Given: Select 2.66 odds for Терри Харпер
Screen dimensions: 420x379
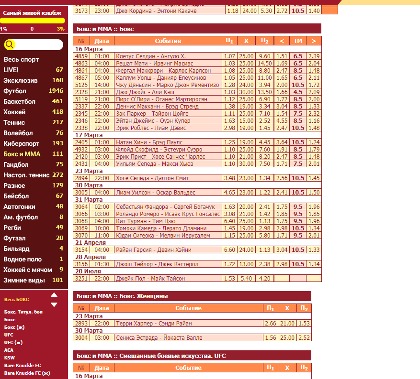Looking at the screenshot, I should coord(271,324).
